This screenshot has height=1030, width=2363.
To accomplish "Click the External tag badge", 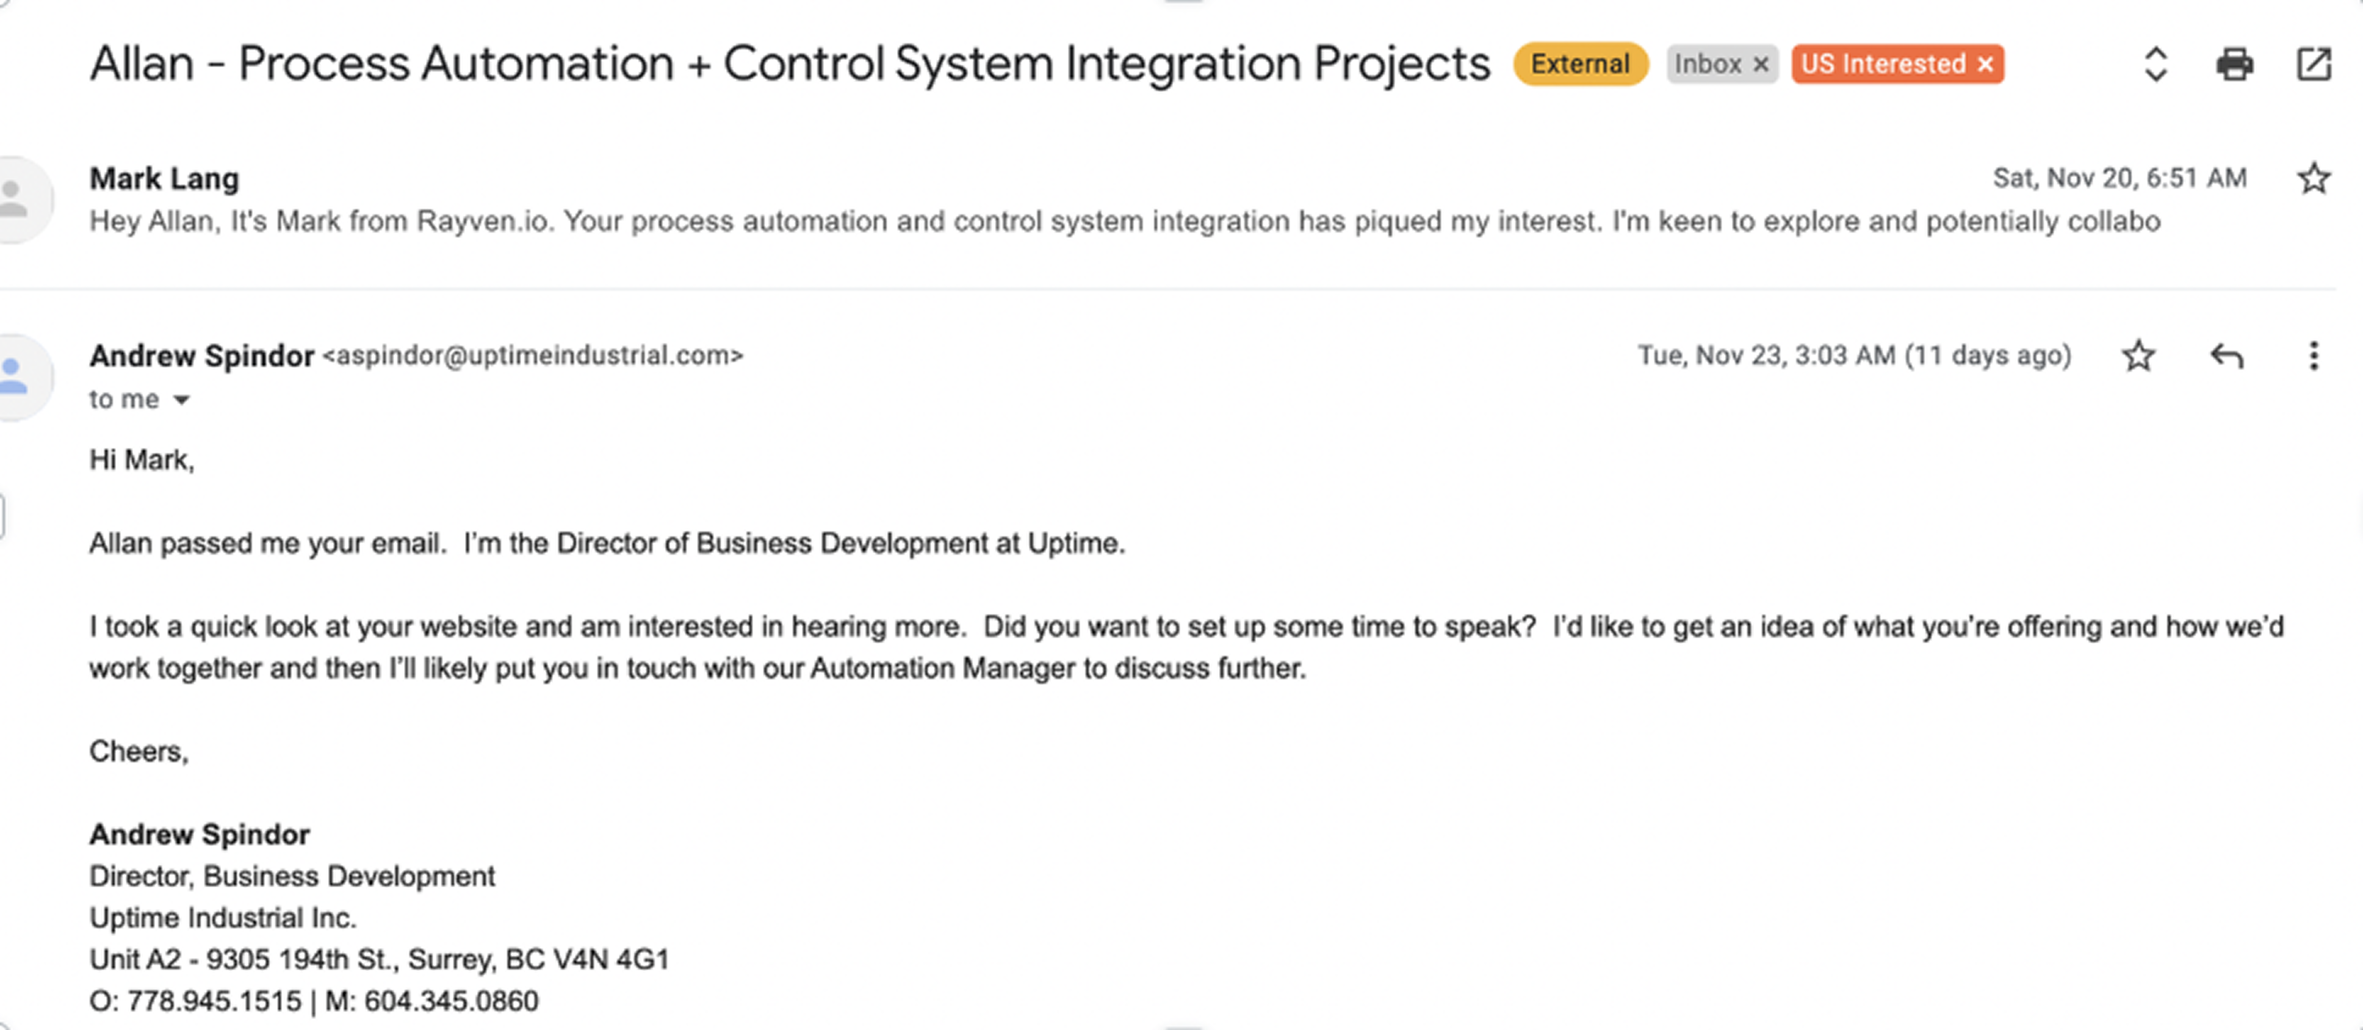I will [1579, 64].
